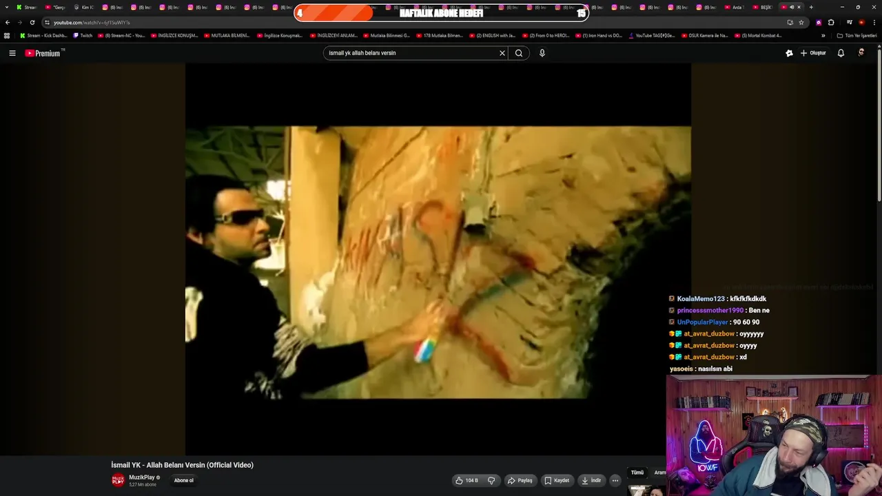
Task: Mute the active tab via speaker icon
Action: (792, 7)
